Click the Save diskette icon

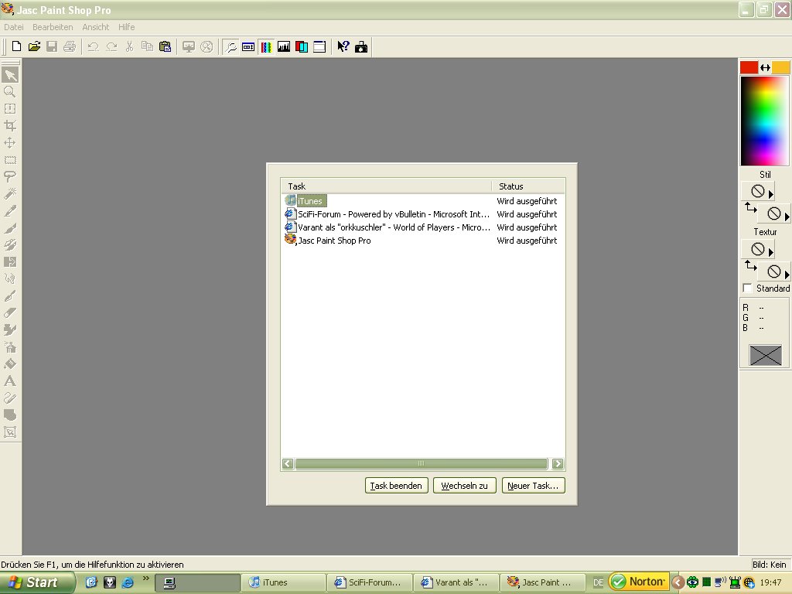(52, 47)
